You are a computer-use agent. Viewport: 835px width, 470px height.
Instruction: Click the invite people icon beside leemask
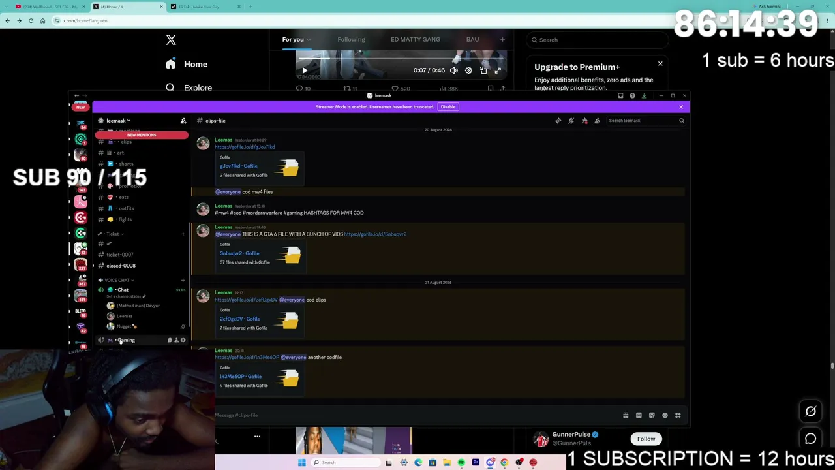[x=183, y=121]
